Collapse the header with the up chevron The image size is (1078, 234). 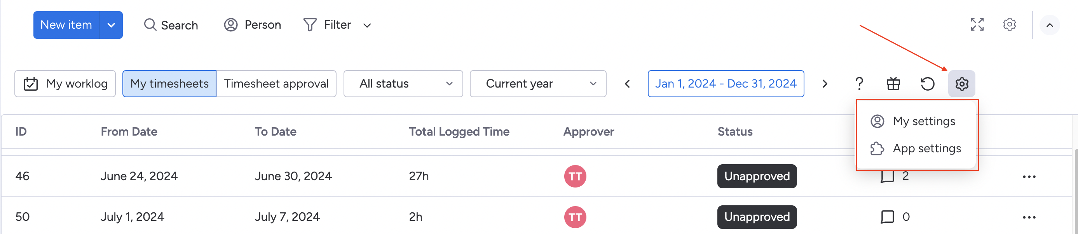[1050, 25]
